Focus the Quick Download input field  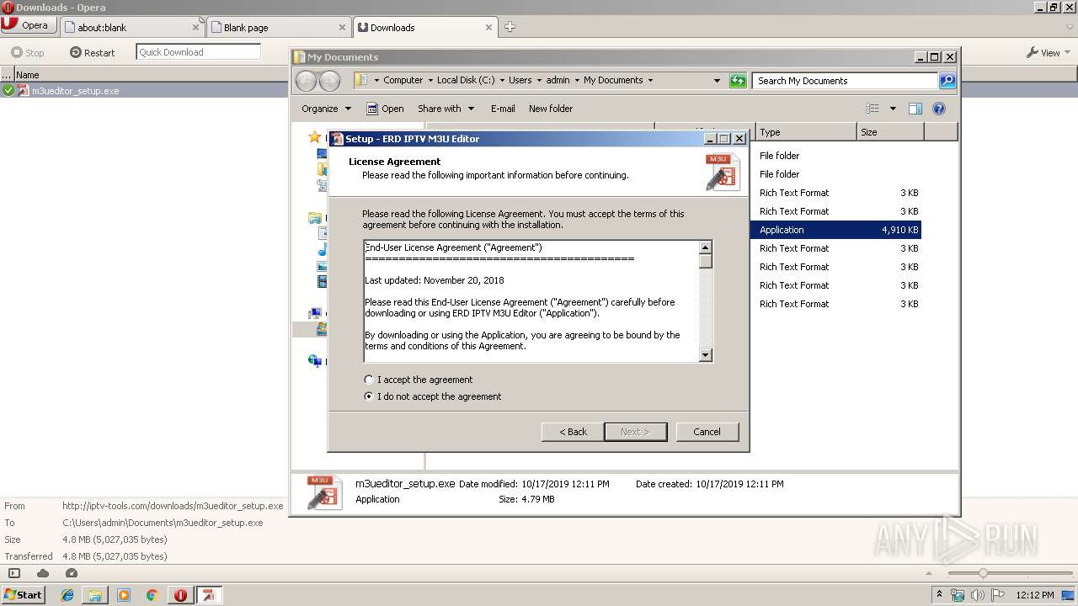coord(198,52)
